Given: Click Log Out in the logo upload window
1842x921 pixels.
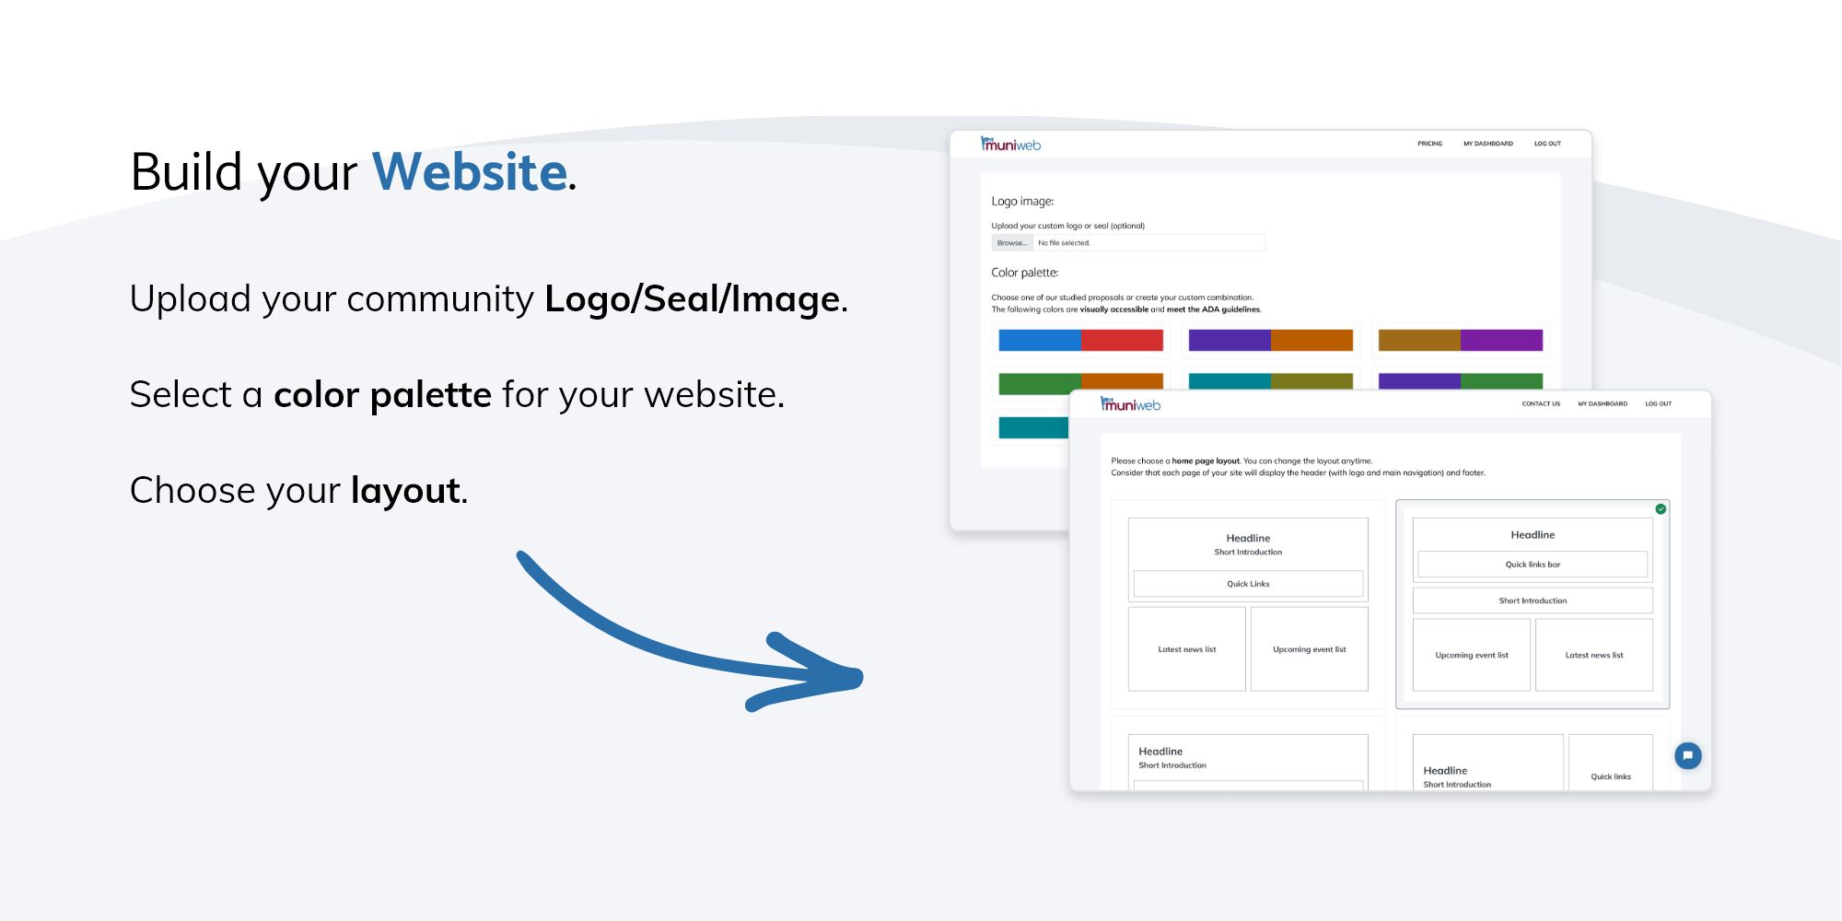Looking at the screenshot, I should (1547, 144).
